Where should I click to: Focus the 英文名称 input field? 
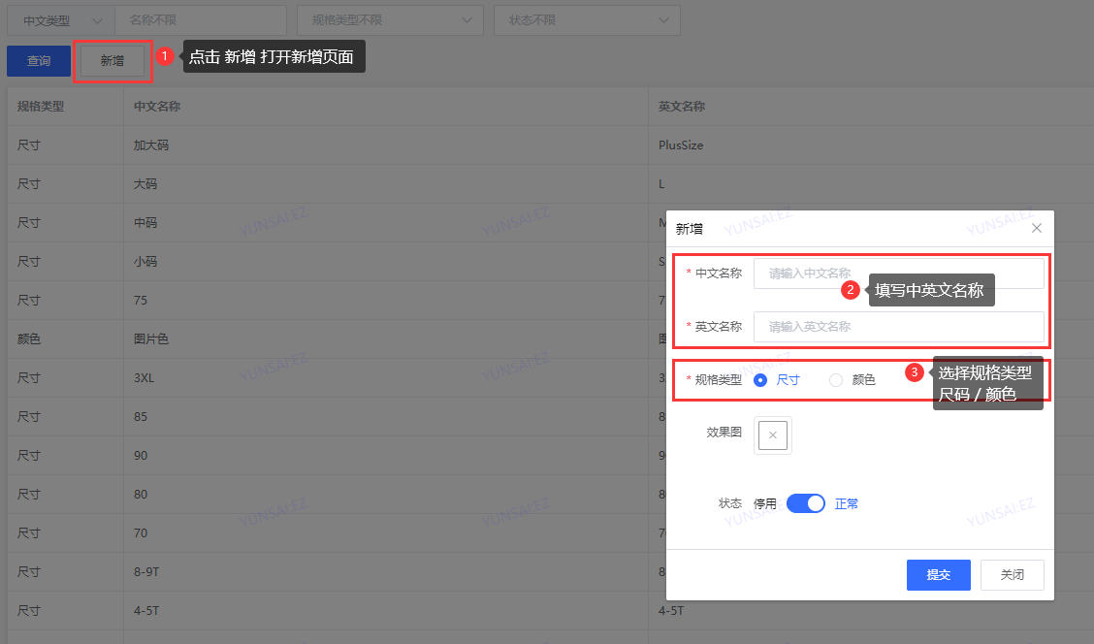[x=899, y=327]
